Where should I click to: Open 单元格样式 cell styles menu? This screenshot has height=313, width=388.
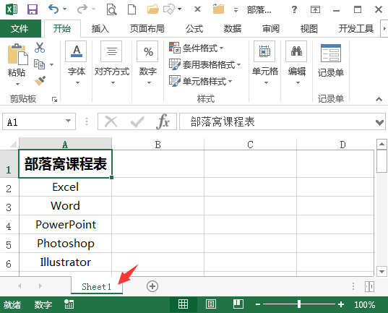[x=200, y=81]
